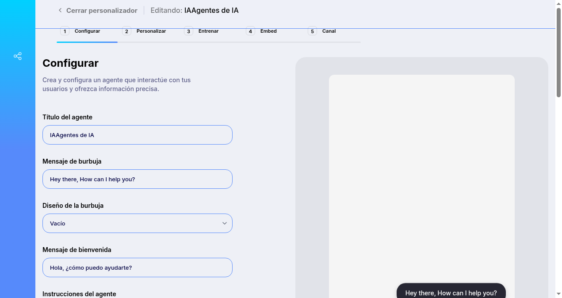This screenshot has height=298, width=562.
Task: Click the step 2 number badge for Personalizar
Action: click(126, 31)
